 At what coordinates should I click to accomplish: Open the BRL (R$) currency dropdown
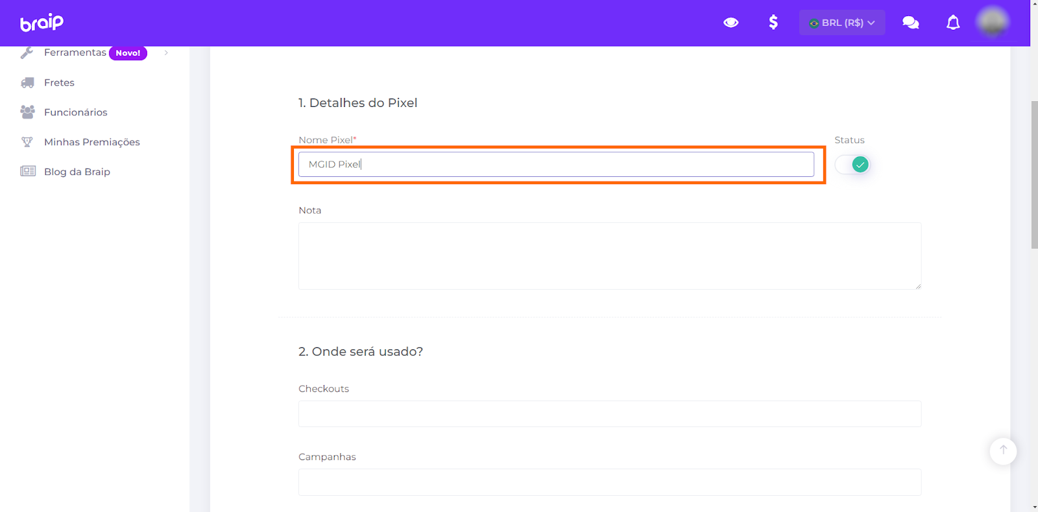coord(841,23)
